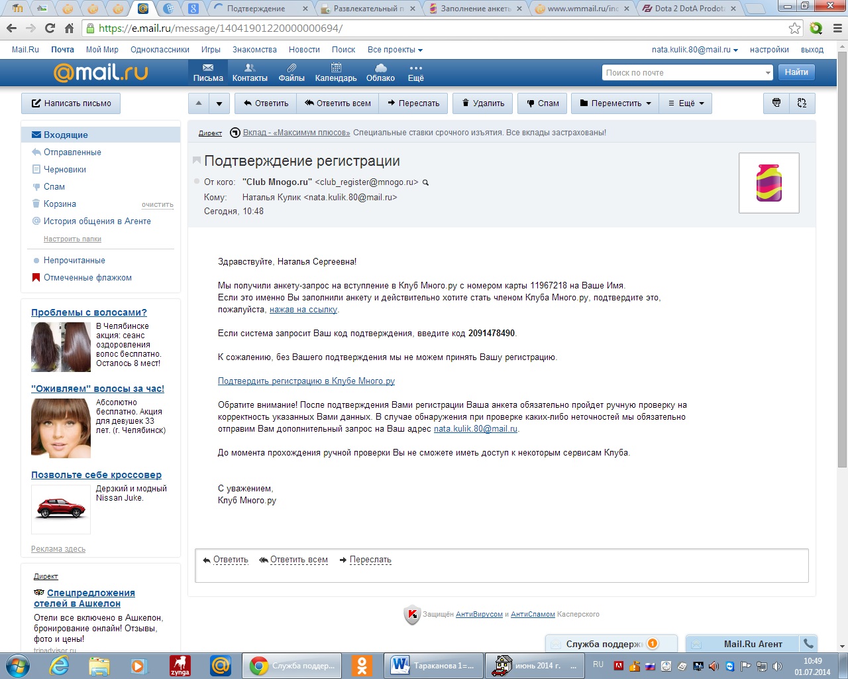Viewport: 848px width, 679px height.
Task: Open the Корзина folder
Action: [60, 204]
